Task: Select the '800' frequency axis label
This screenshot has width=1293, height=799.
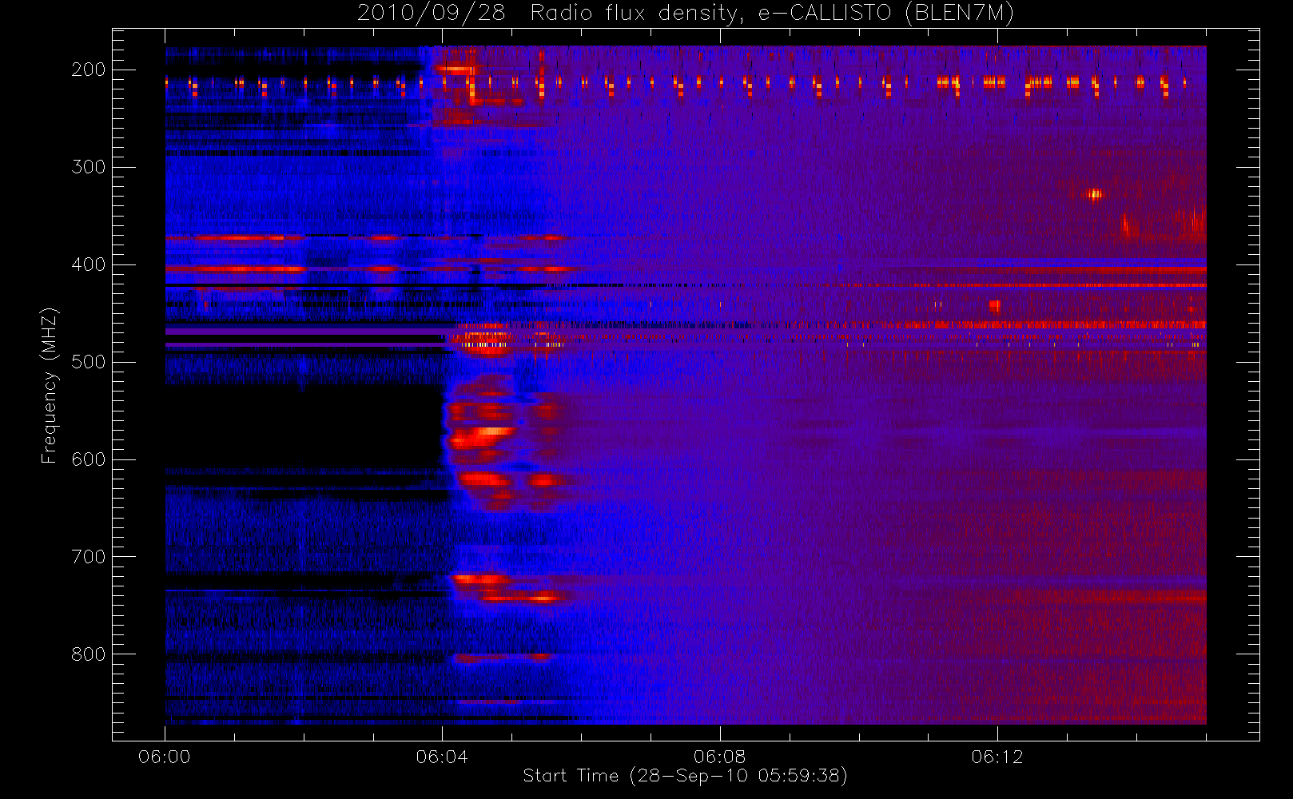Action: (x=88, y=654)
